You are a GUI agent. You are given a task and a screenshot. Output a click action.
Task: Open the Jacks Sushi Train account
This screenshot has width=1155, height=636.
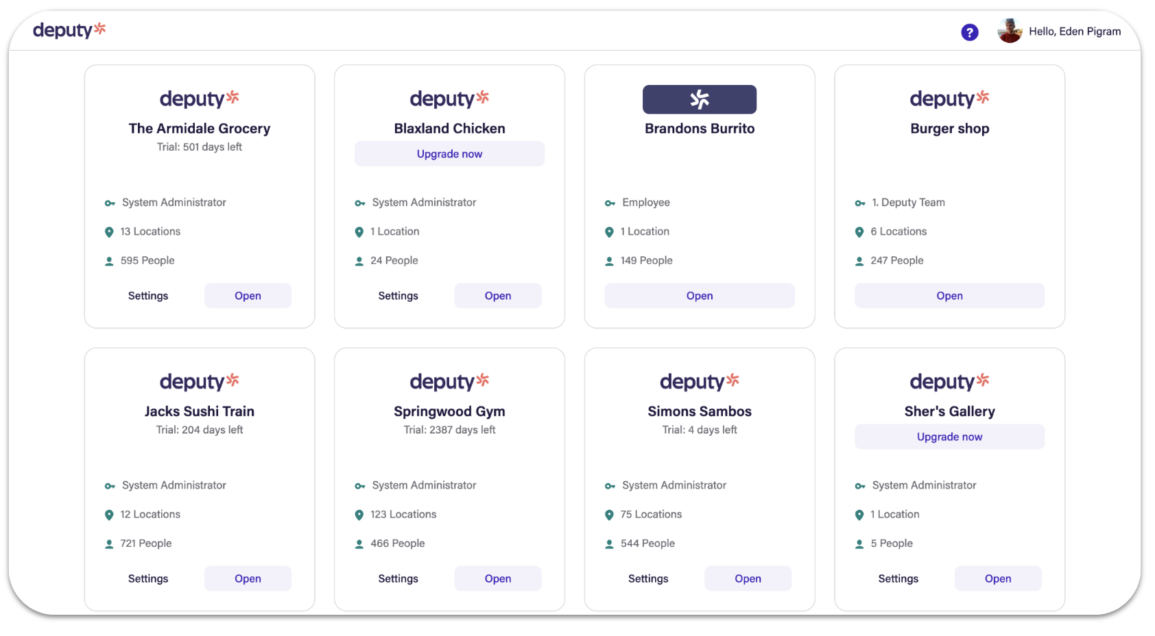coord(248,578)
